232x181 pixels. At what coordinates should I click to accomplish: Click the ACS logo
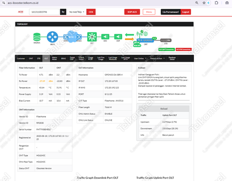tap(20, 12)
